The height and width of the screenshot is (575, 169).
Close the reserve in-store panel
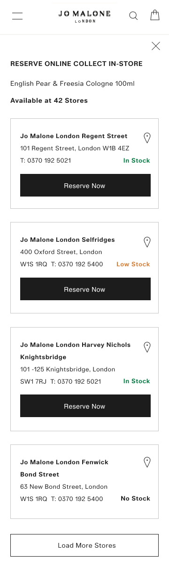coord(156,46)
